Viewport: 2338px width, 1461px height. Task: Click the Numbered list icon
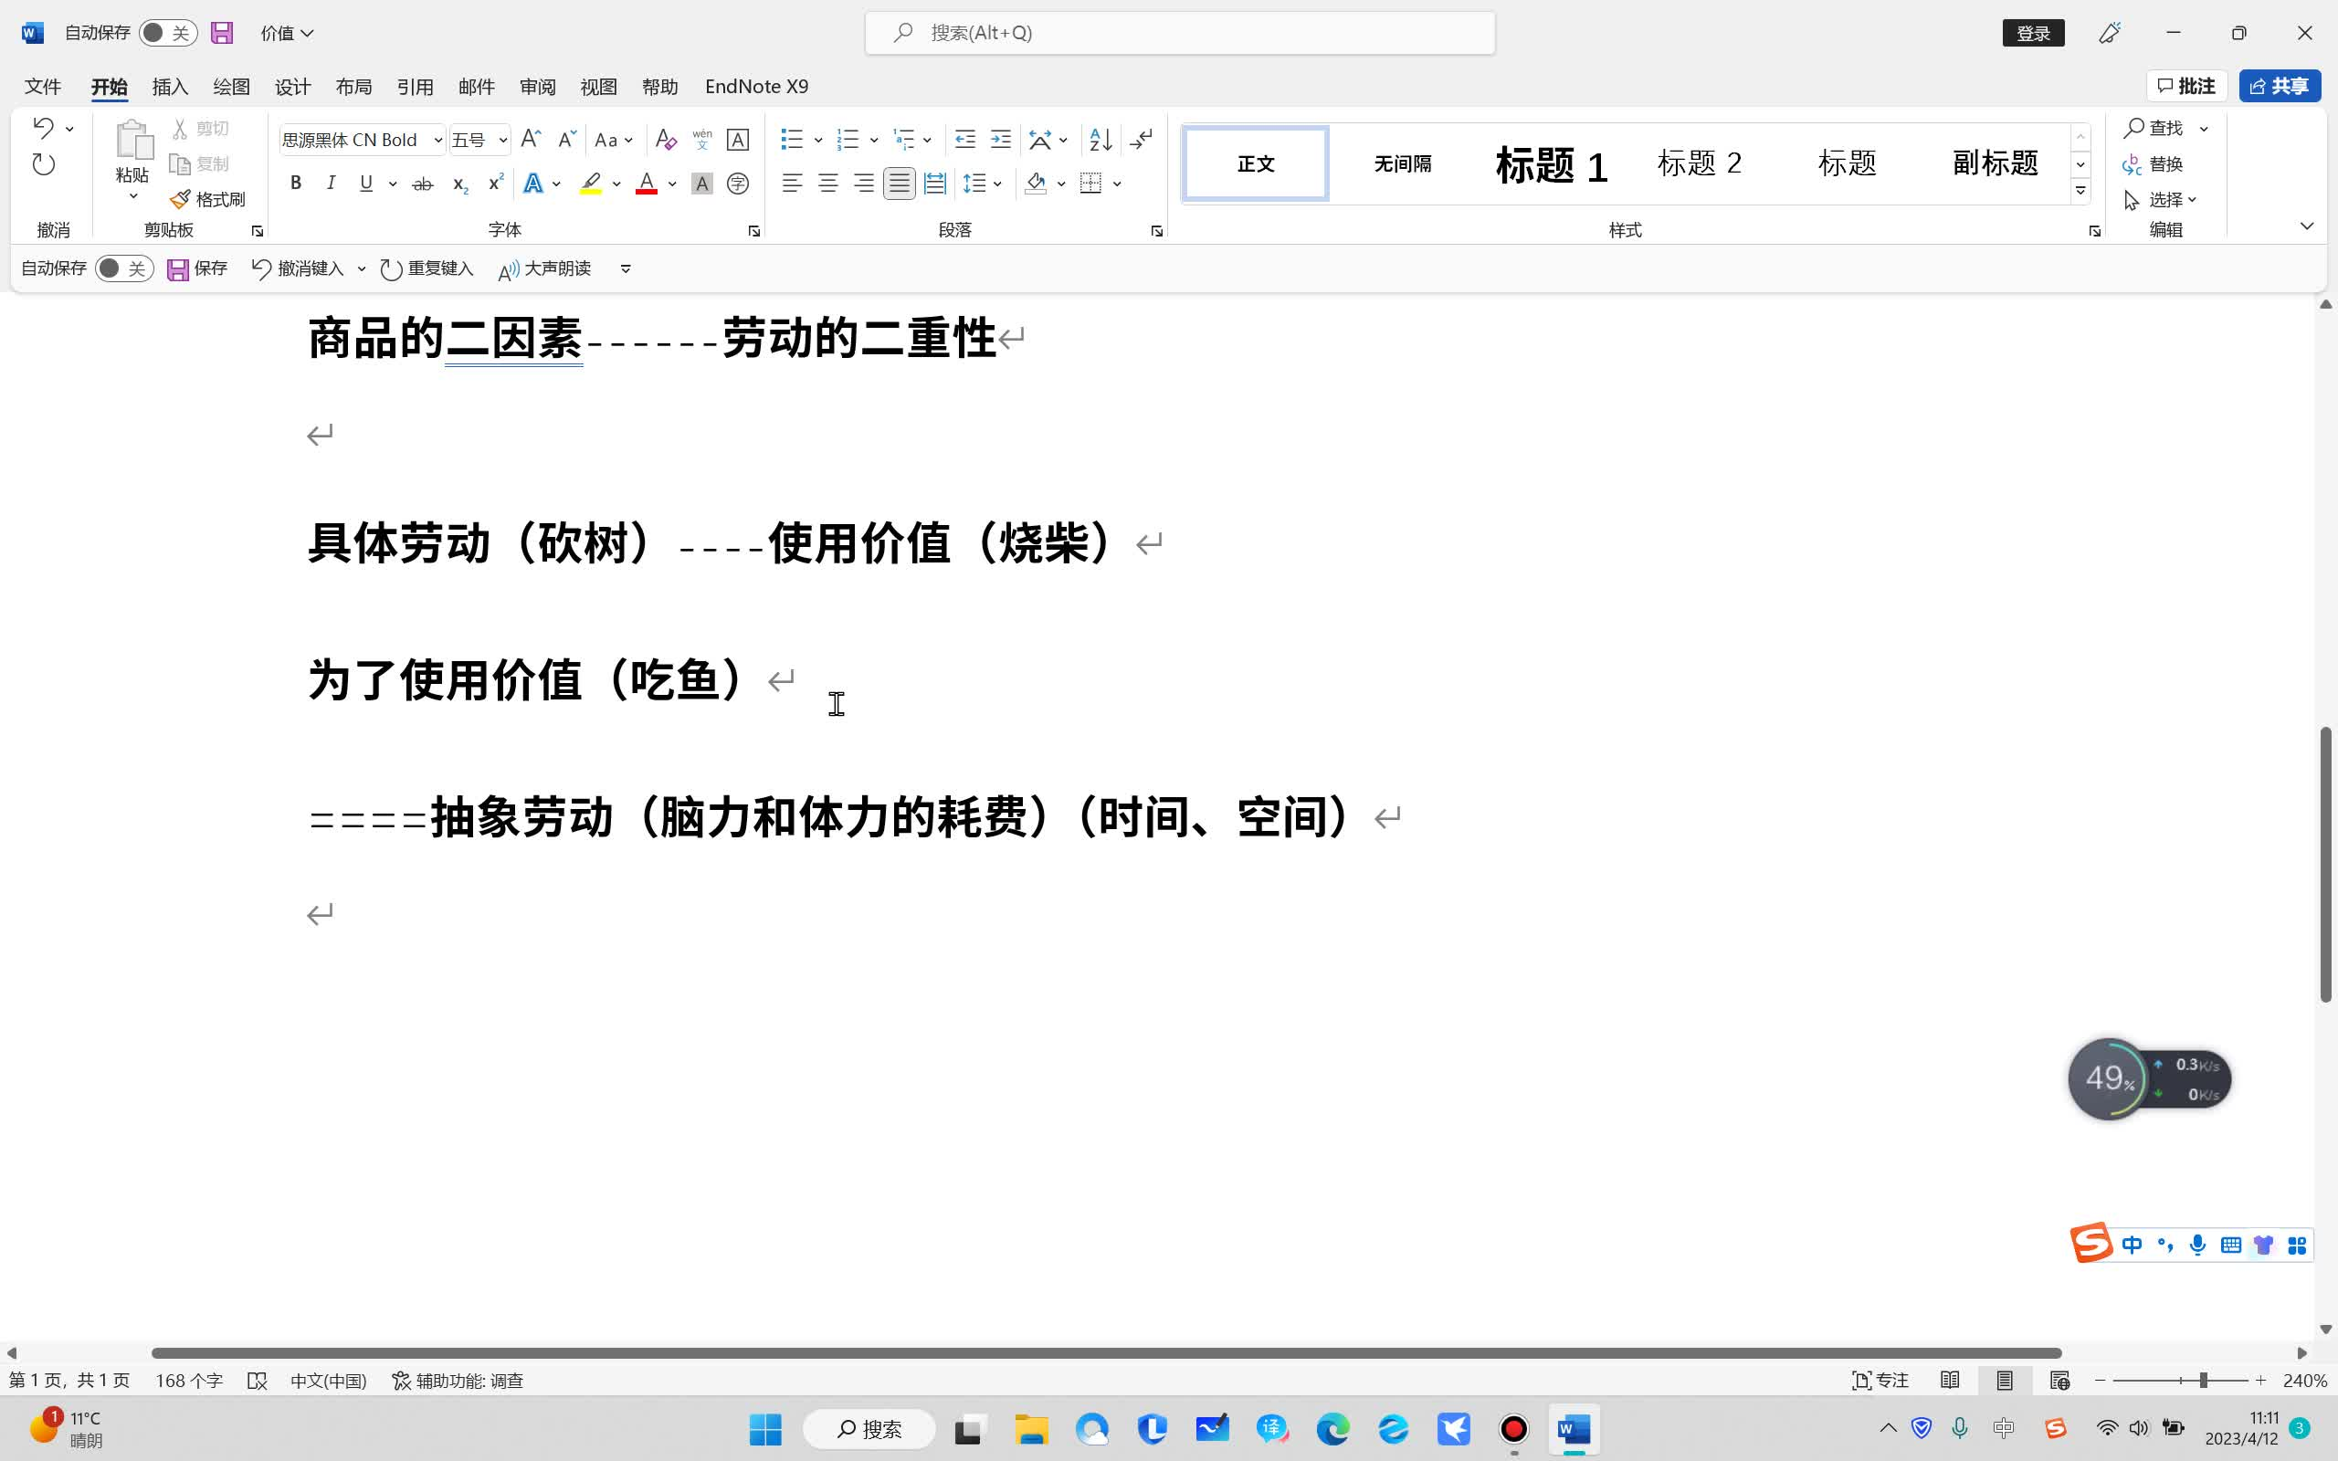848,140
